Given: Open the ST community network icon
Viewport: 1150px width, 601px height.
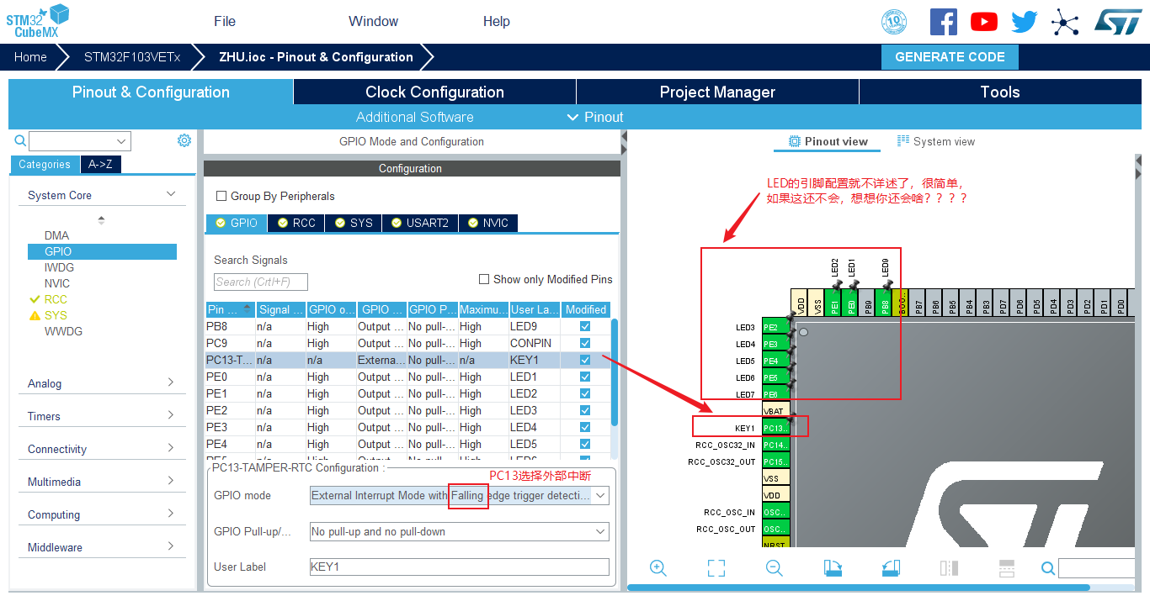Looking at the screenshot, I should pos(1065,22).
